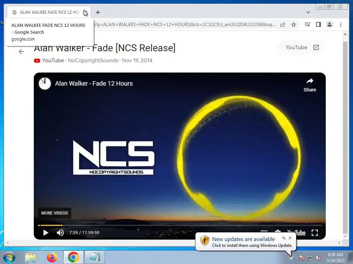Open Chrome three-dot menu
Image resolution: width=353 pixels, height=264 pixels.
click(341, 24)
